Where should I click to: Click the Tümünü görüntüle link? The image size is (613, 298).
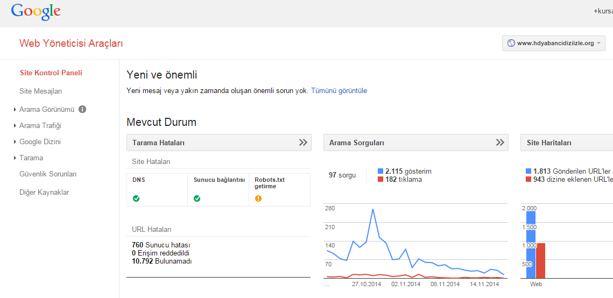pyautogui.click(x=339, y=90)
